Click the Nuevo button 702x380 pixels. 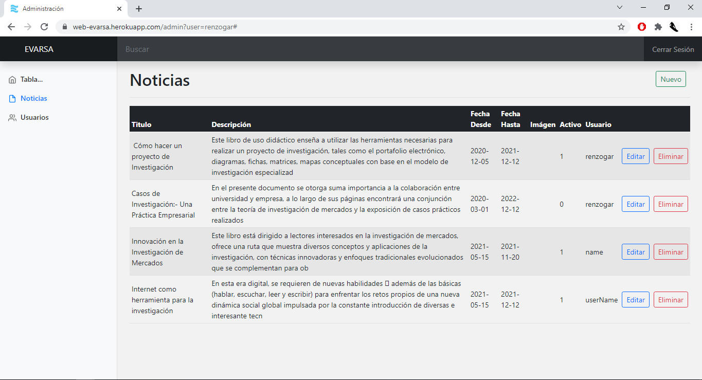671,79
